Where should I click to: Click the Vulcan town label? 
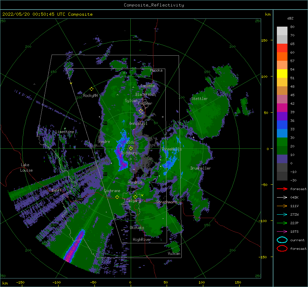174,254
